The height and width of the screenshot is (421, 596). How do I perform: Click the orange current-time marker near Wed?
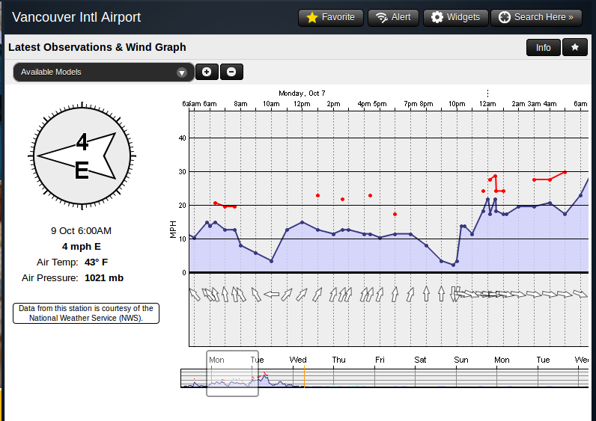304,378
